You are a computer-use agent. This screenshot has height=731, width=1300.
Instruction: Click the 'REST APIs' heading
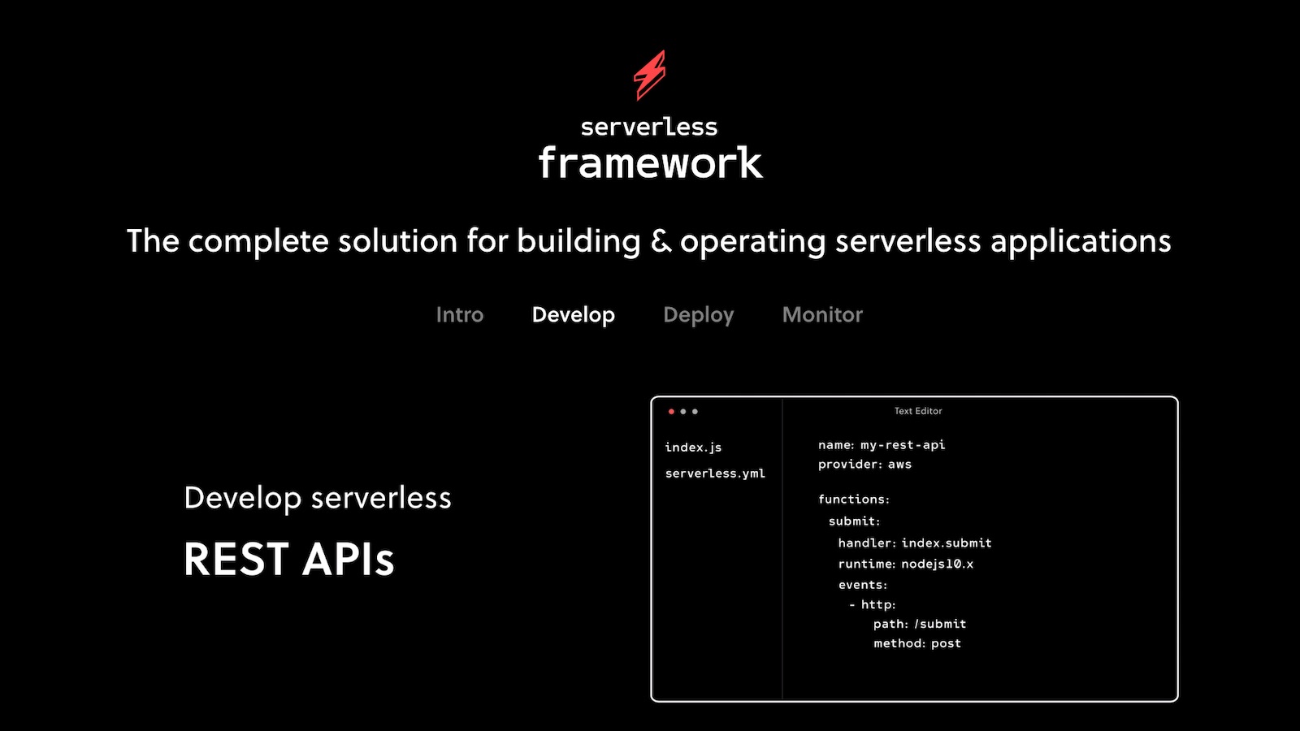(x=289, y=560)
